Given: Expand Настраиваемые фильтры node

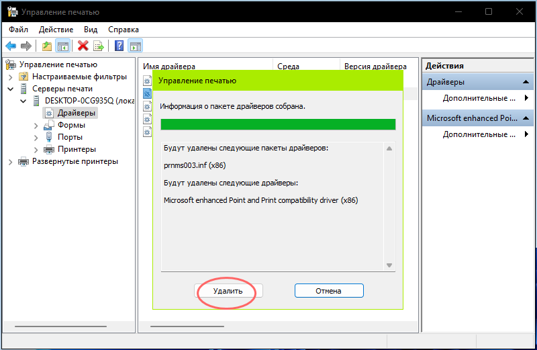Looking at the screenshot, I should 11,77.
